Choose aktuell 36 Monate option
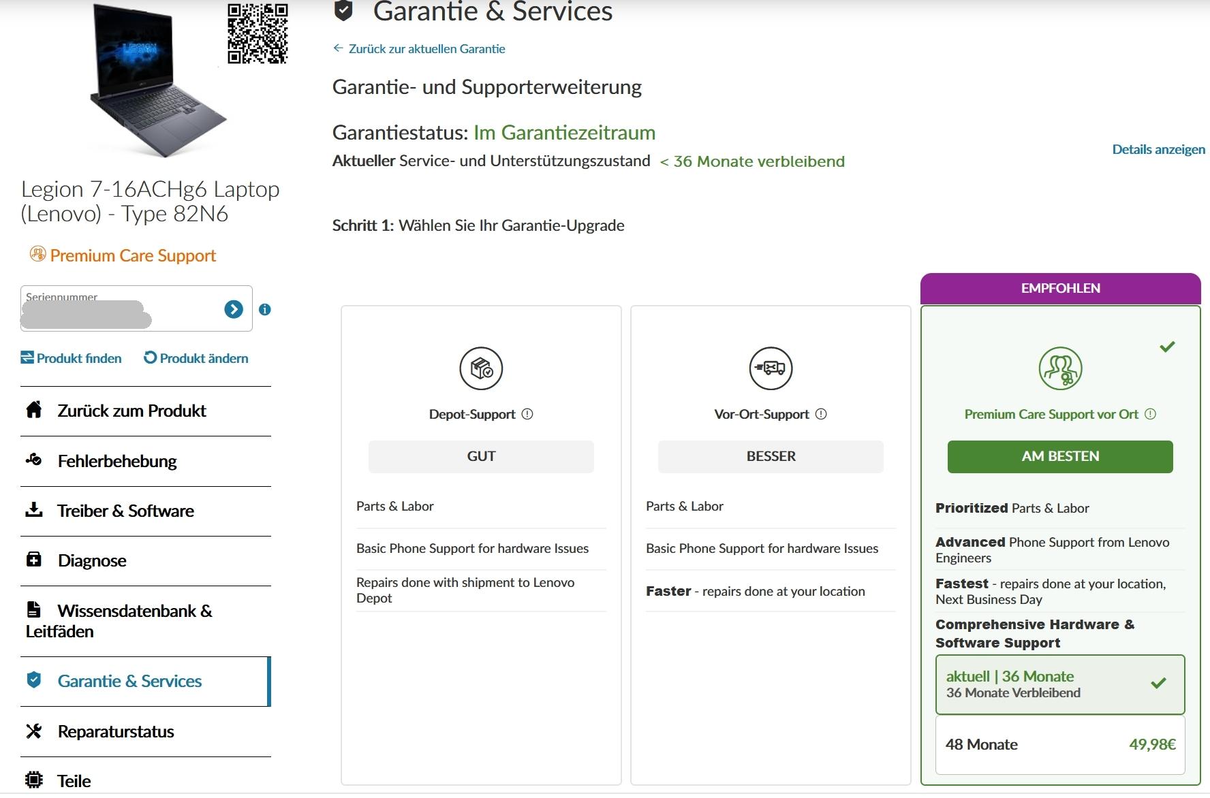Image resolution: width=1210 pixels, height=798 pixels. (x=1060, y=684)
